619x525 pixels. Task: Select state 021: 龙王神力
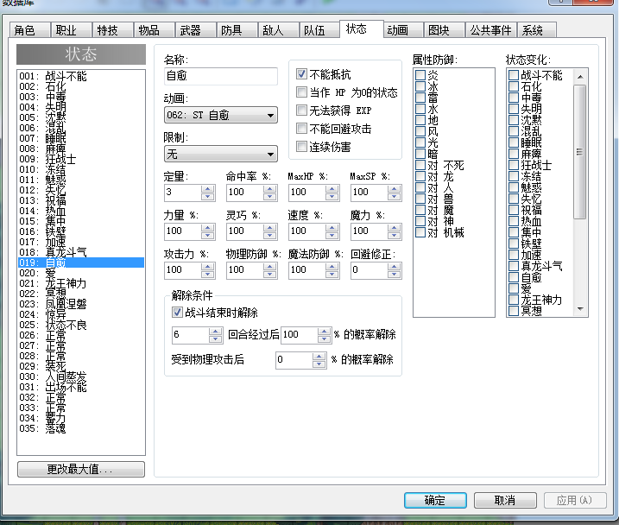(81, 283)
